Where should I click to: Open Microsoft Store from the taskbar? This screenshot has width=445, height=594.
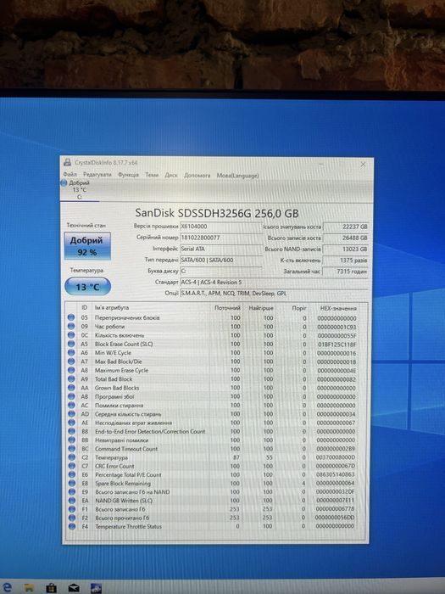[x=51, y=588]
